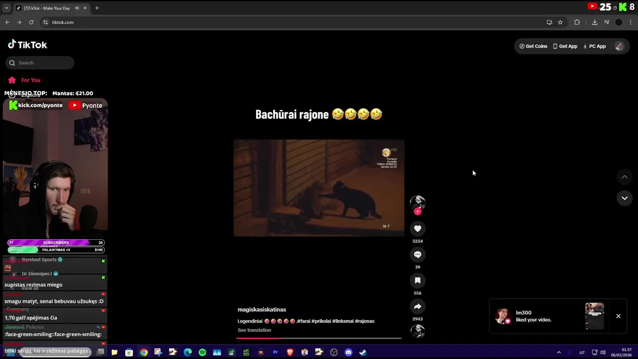Open the profile avatar menu at top right
This screenshot has width=638, height=359.
(x=619, y=46)
